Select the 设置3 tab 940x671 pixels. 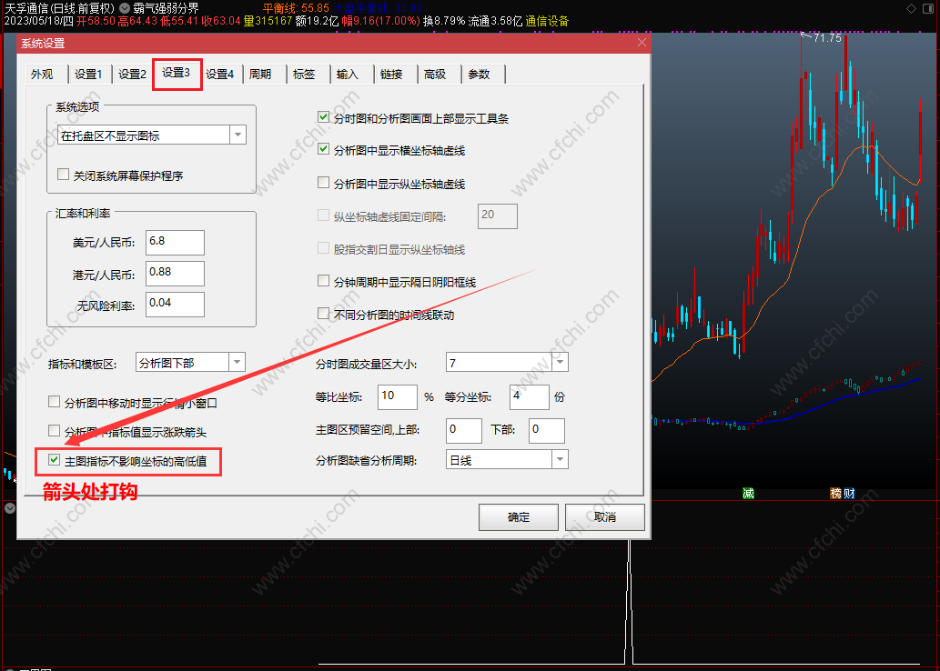coord(177,73)
